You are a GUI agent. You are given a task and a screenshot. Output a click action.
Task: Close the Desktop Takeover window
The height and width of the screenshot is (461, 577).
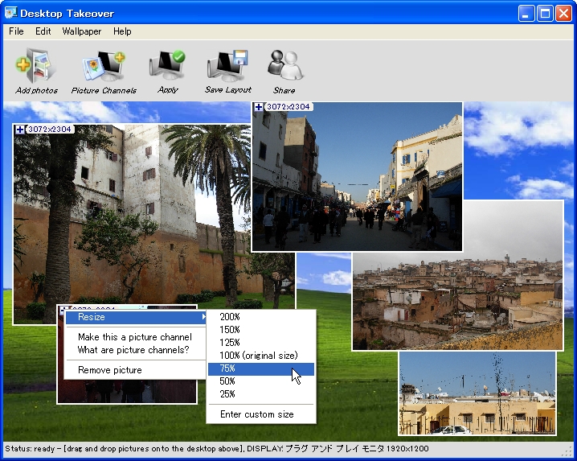coord(564,14)
